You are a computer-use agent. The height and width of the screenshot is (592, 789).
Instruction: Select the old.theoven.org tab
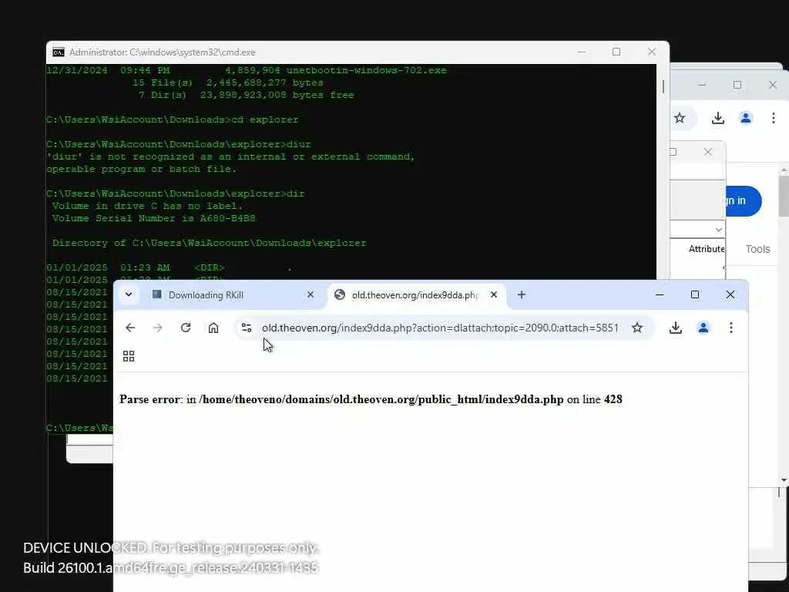[417, 295]
